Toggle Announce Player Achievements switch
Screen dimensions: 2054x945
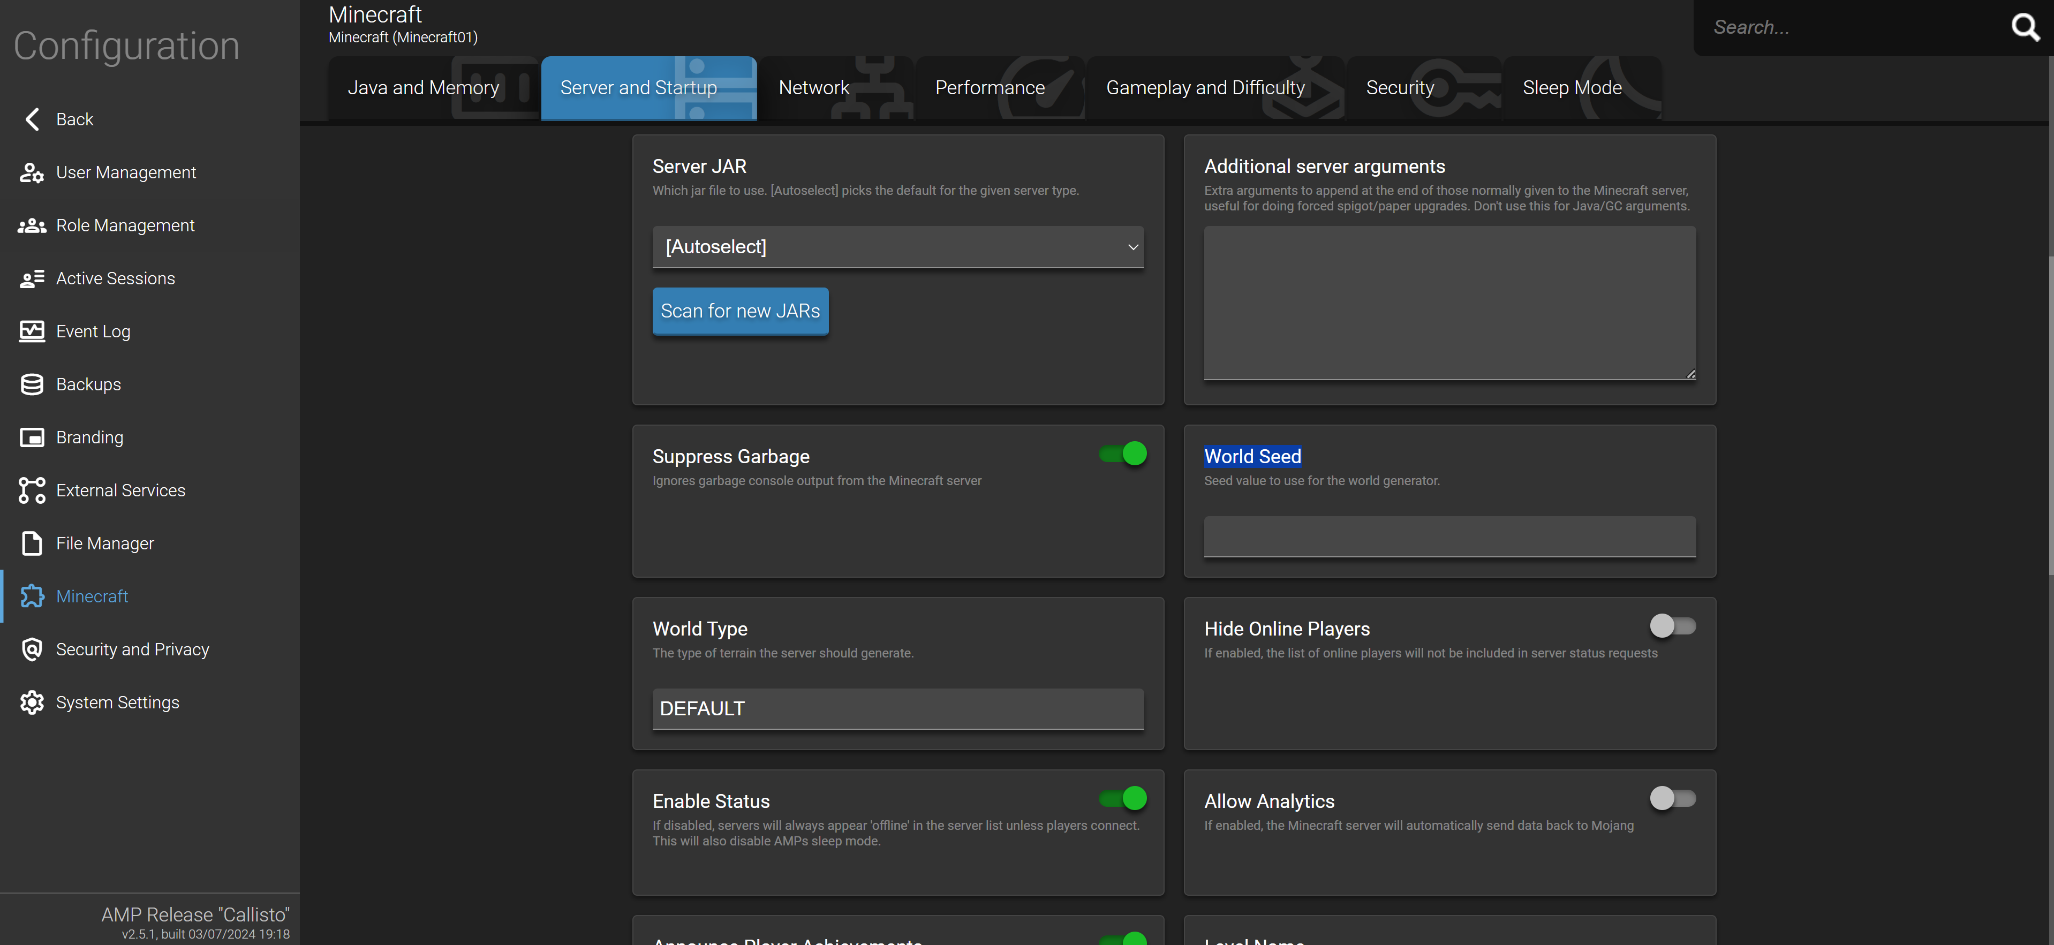pyautogui.click(x=1123, y=939)
